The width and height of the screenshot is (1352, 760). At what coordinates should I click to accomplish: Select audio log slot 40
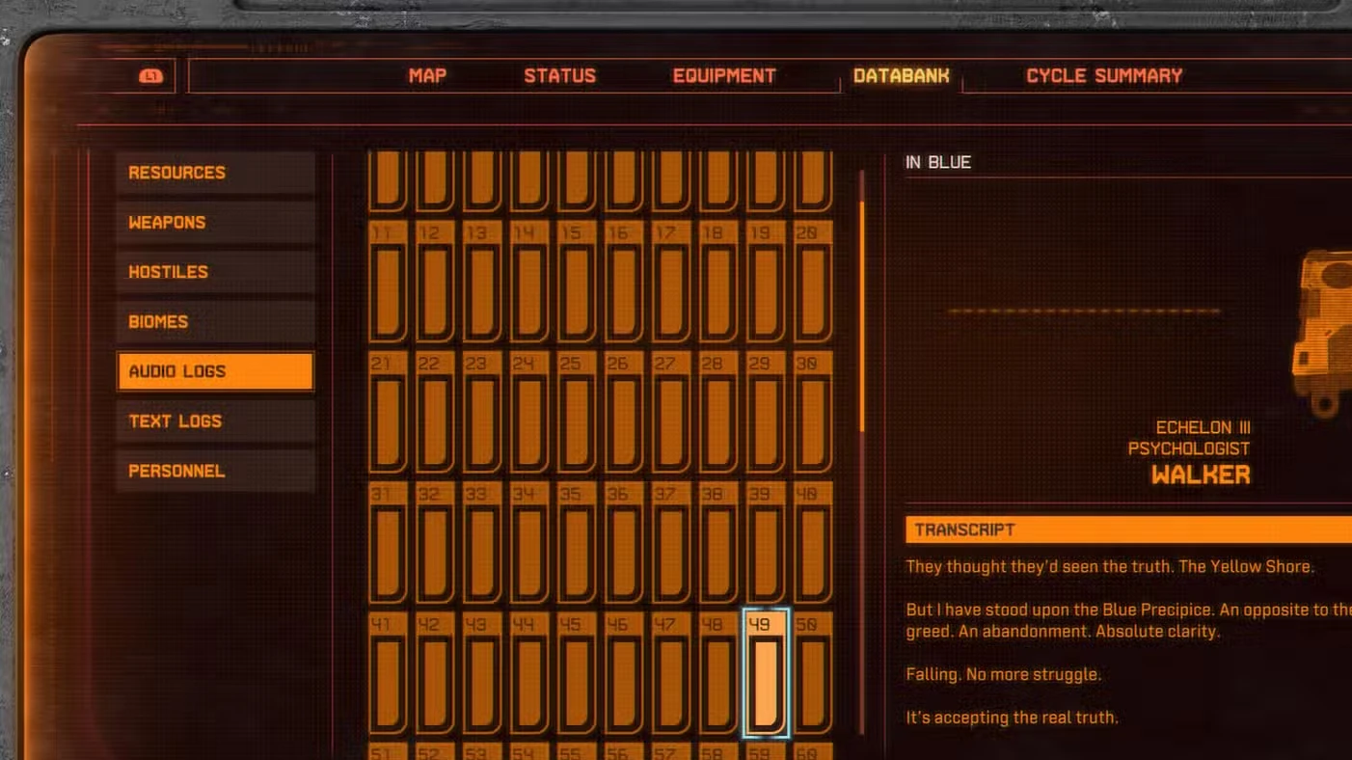coord(813,543)
